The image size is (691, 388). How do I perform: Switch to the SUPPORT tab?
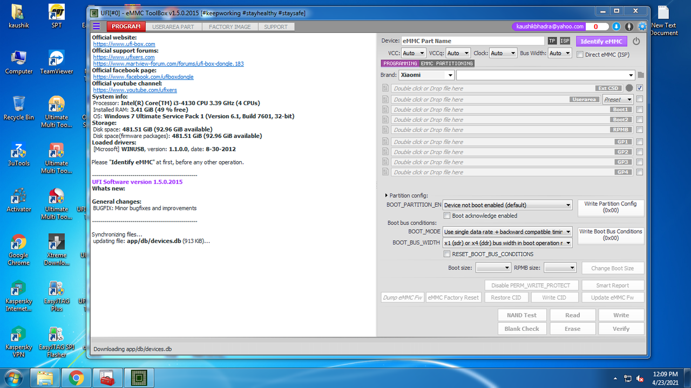pos(276,26)
